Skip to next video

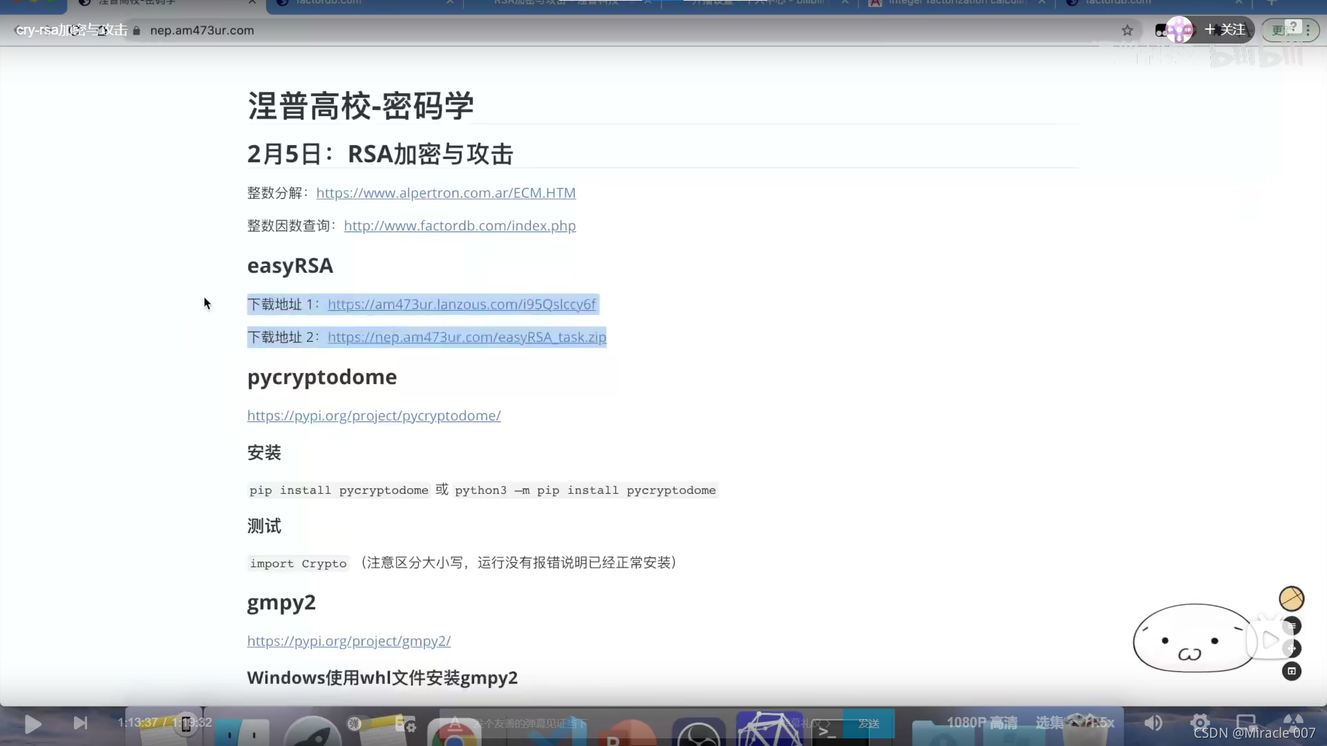coord(80,723)
